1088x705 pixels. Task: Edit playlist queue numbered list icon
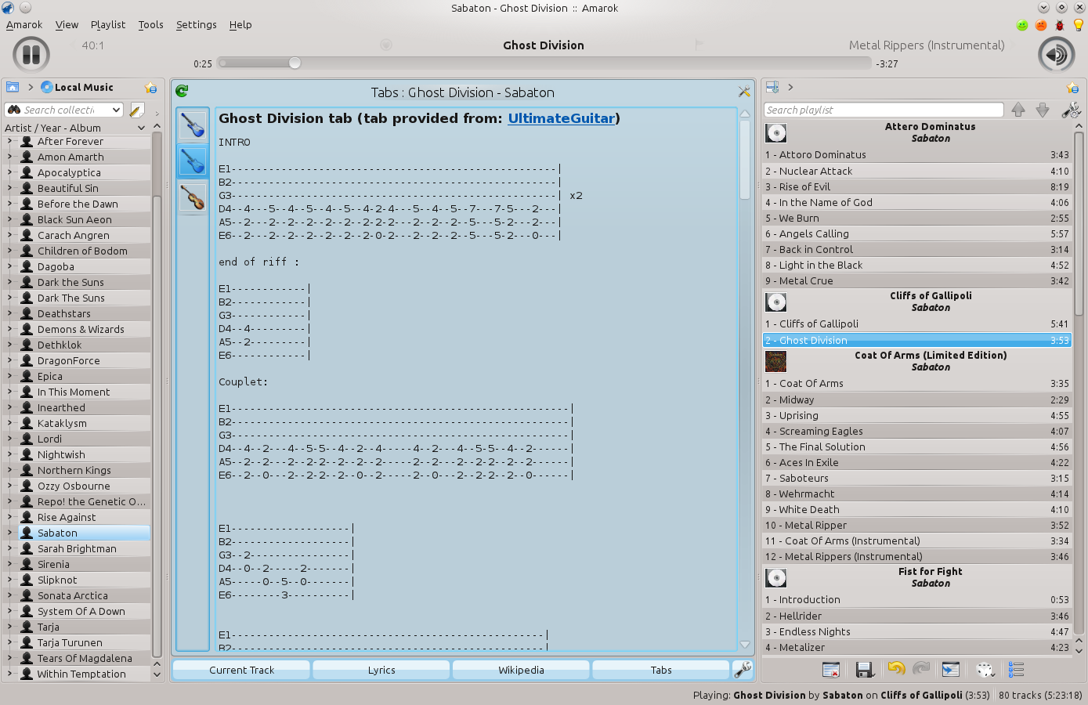[x=1017, y=670]
